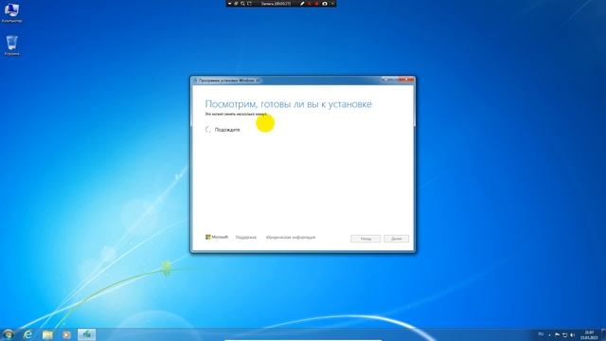Viewport: 606px width, 341px height.
Task: Select Windows setup program taskbar button
Action: coord(86,334)
